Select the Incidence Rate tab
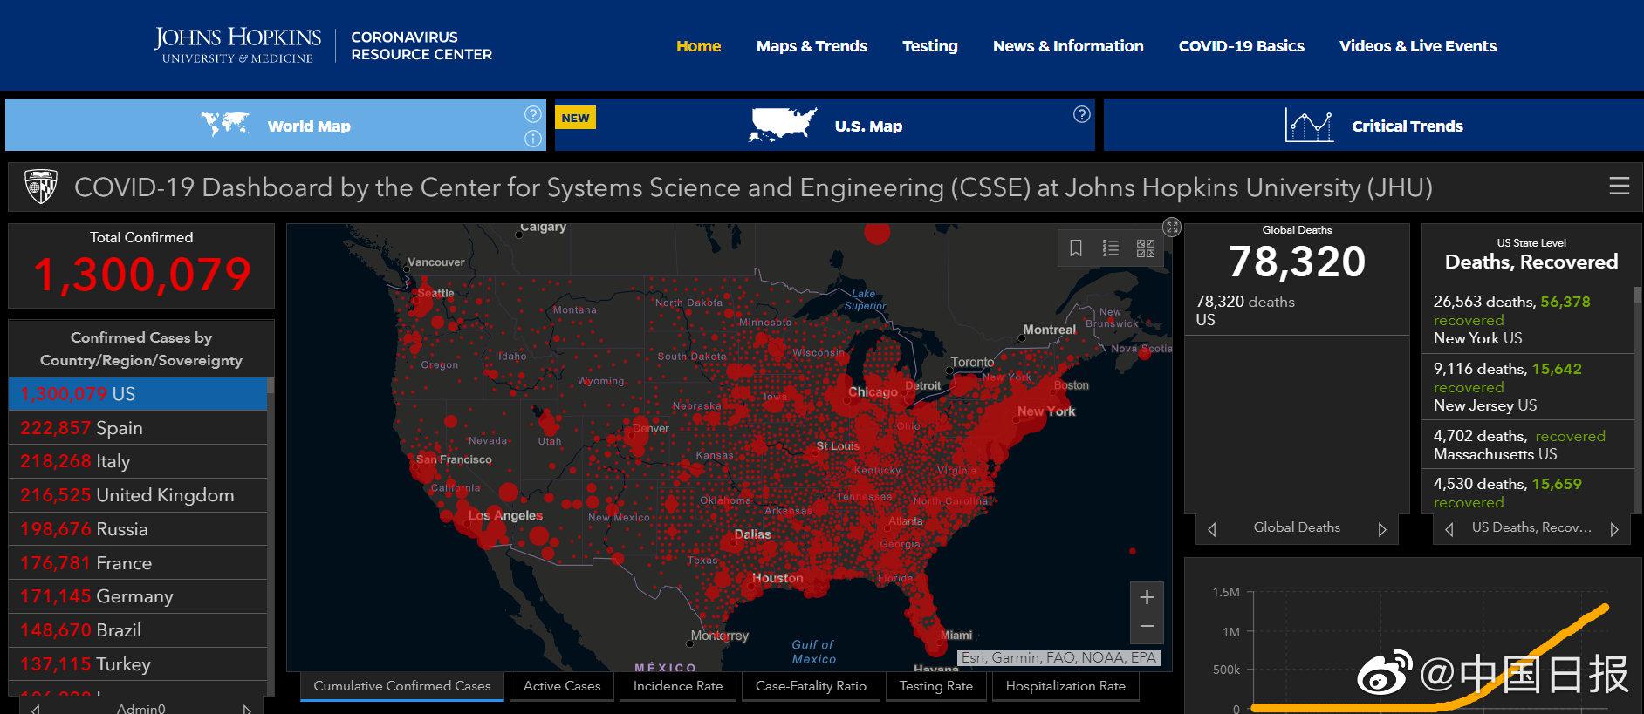Image resolution: width=1644 pixels, height=714 pixels. click(x=678, y=686)
